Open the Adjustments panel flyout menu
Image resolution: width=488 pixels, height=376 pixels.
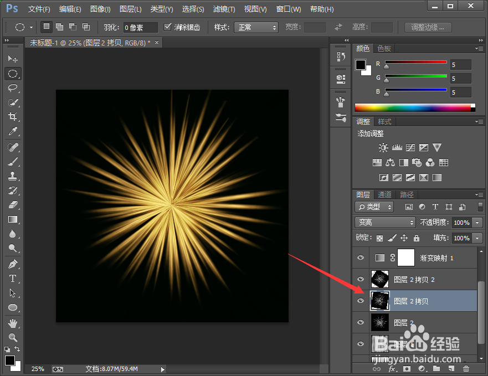(x=479, y=121)
